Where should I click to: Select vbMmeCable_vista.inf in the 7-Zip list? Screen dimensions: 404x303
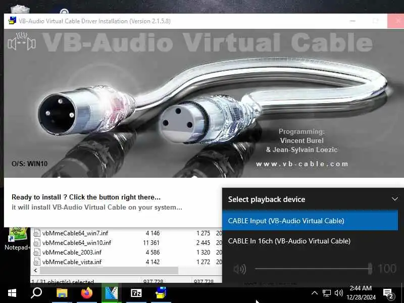click(x=72, y=262)
